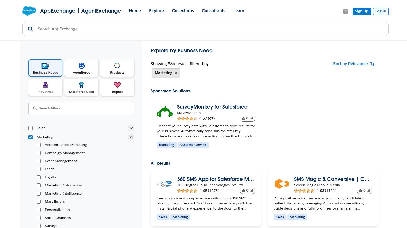
Task: Collapse the Marketing filter section
Action: click(131, 137)
